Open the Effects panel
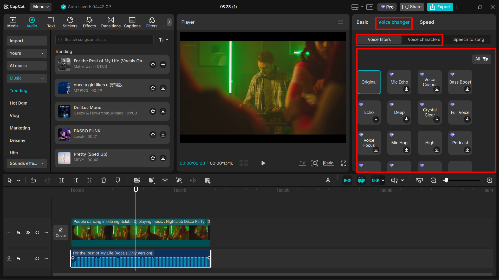 point(89,22)
